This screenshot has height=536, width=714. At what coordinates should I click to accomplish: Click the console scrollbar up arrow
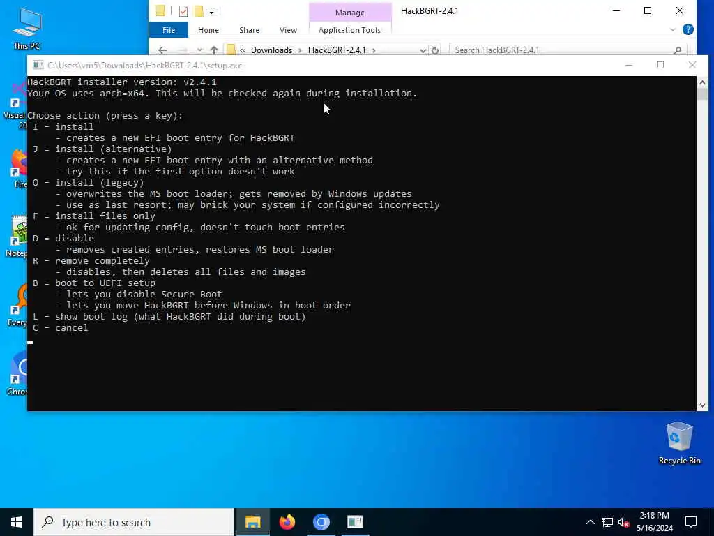click(x=702, y=82)
